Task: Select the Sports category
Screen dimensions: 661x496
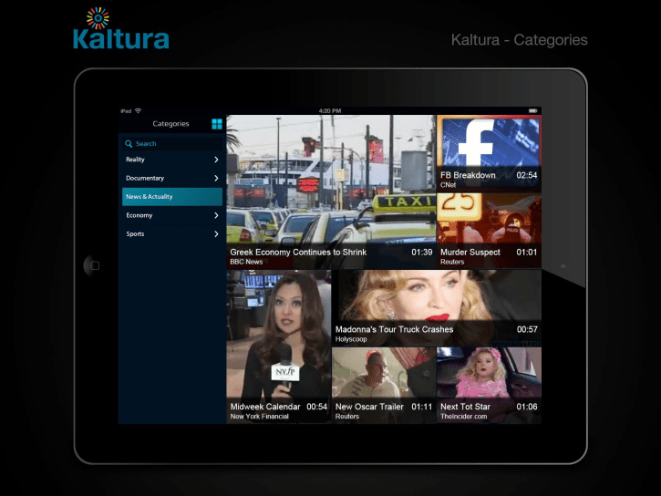Action: [x=172, y=234]
